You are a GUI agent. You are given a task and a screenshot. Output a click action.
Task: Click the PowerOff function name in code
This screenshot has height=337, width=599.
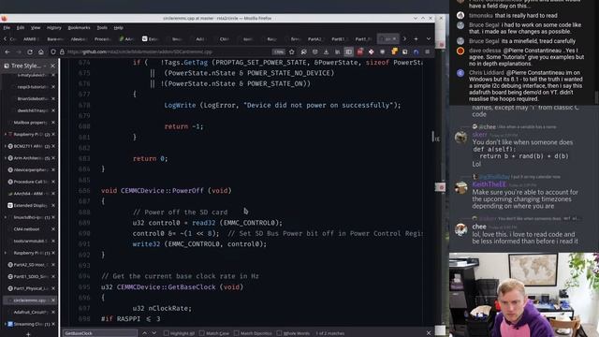coord(188,190)
